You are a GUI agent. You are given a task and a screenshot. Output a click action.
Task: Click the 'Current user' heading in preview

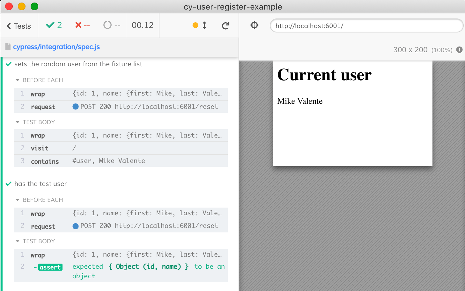coord(324,75)
